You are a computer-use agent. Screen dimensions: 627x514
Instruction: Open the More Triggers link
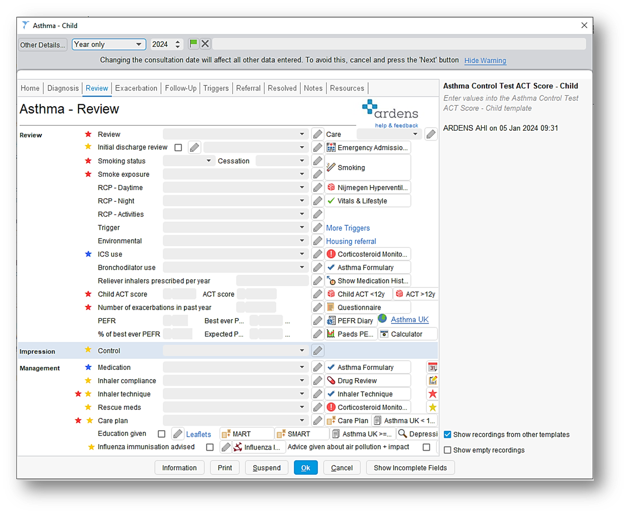pyautogui.click(x=348, y=228)
